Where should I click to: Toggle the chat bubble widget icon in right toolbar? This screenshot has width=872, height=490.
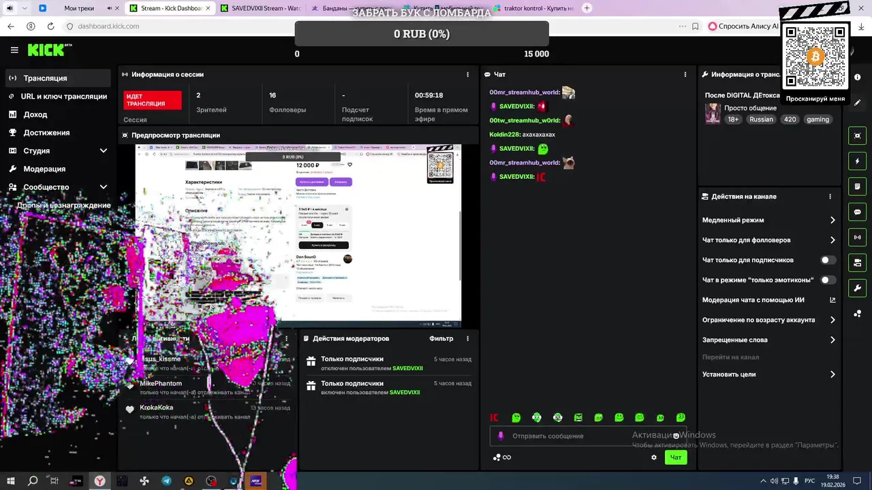pos(857,212)
